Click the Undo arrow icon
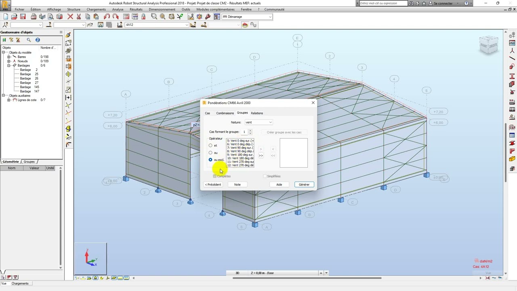This screenshot has height=291, width=517. [107, 17]
